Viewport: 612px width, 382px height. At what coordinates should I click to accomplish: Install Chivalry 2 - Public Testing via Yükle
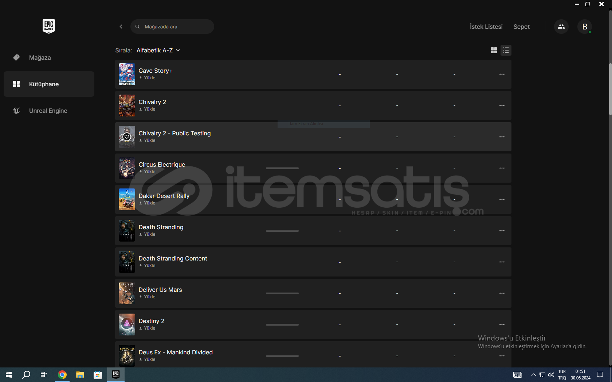pos(147,140)
